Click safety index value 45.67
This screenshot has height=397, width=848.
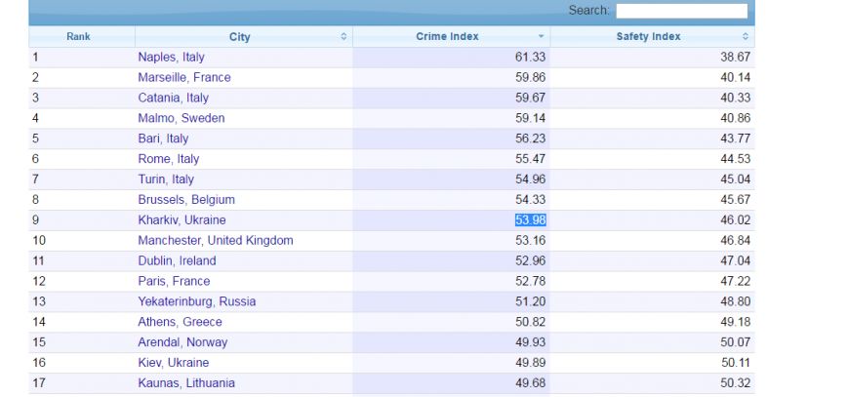tap(736, 200)
